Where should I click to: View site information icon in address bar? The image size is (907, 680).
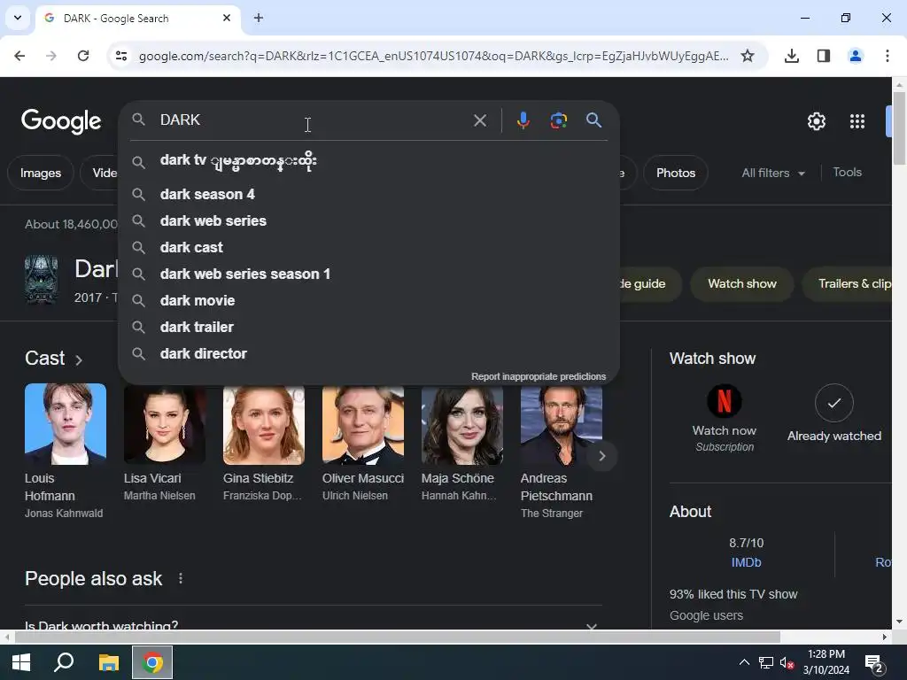click(x=120, y=56)
